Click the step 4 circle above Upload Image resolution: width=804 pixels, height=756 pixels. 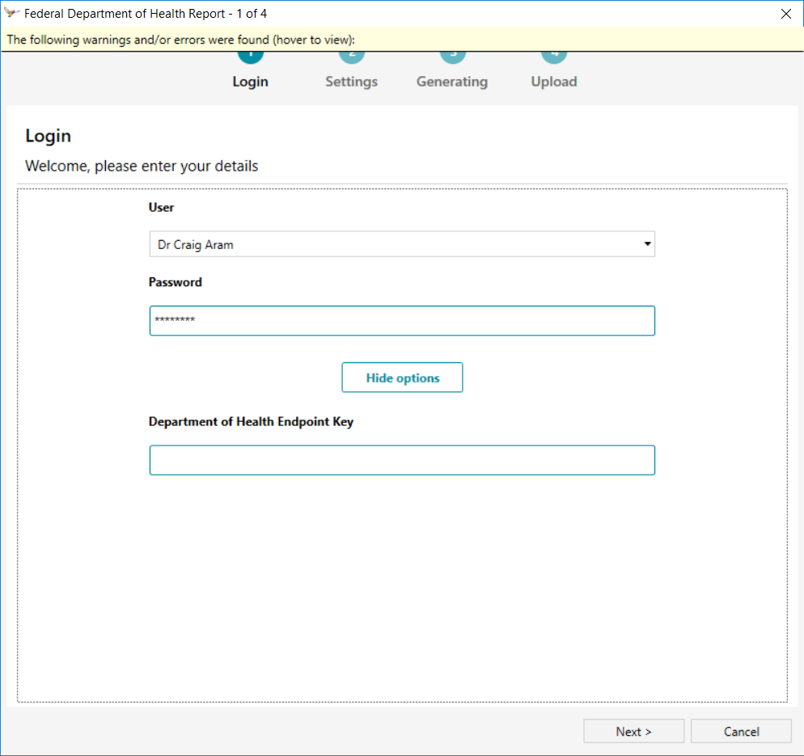coord(554,57)
